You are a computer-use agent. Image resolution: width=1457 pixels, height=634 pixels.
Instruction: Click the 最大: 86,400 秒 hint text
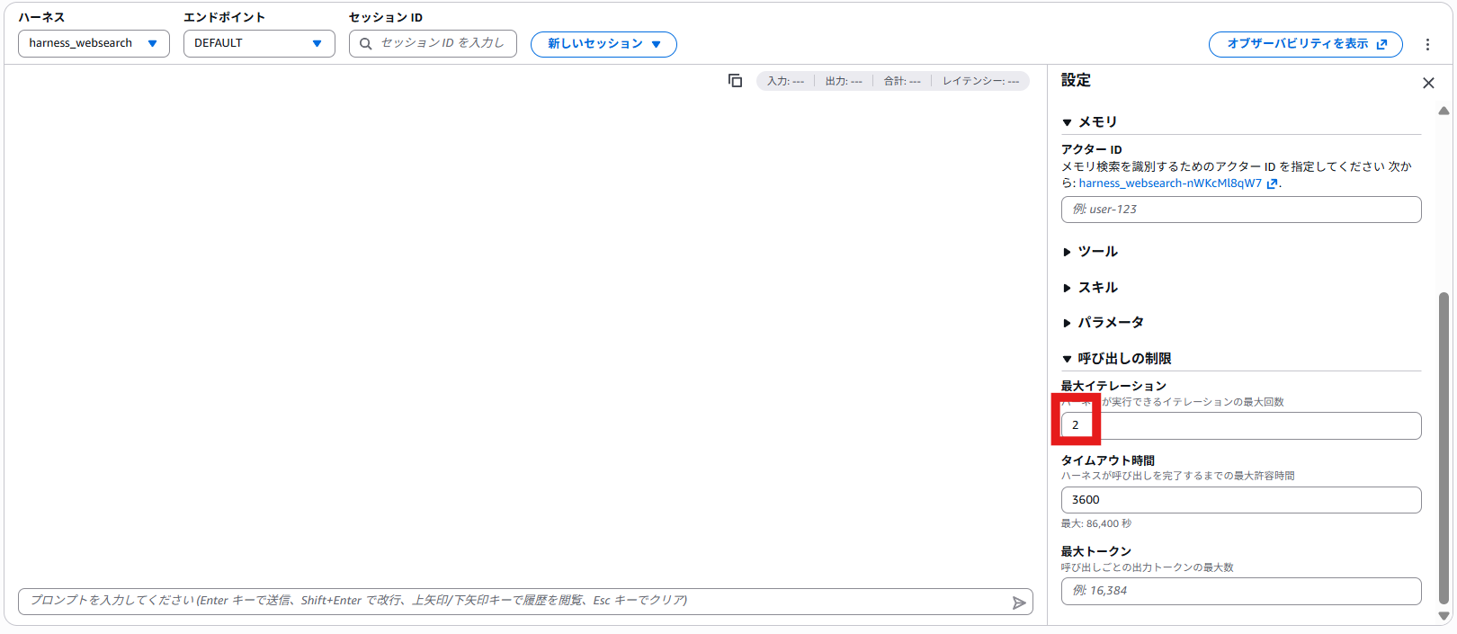[x=1095, y=523]
